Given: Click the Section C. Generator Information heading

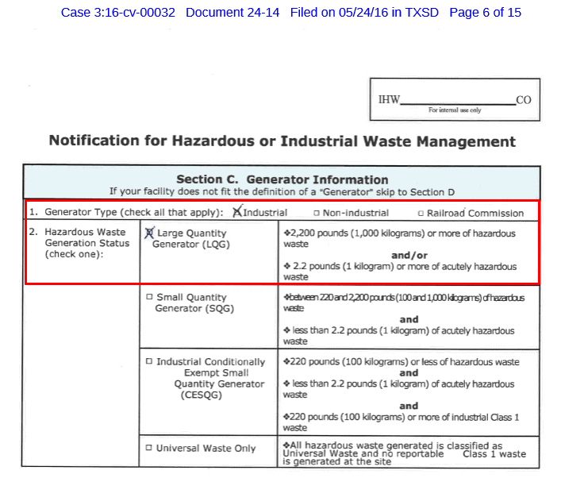Looking at the screenshot, I should [282, 179].
